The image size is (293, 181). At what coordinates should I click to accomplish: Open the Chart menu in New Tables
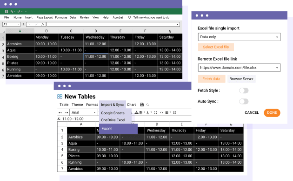[131, 104]
